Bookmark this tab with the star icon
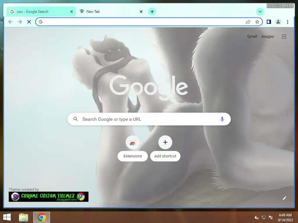This screenshot has height=223, width=298. click(x=257, y=22)
